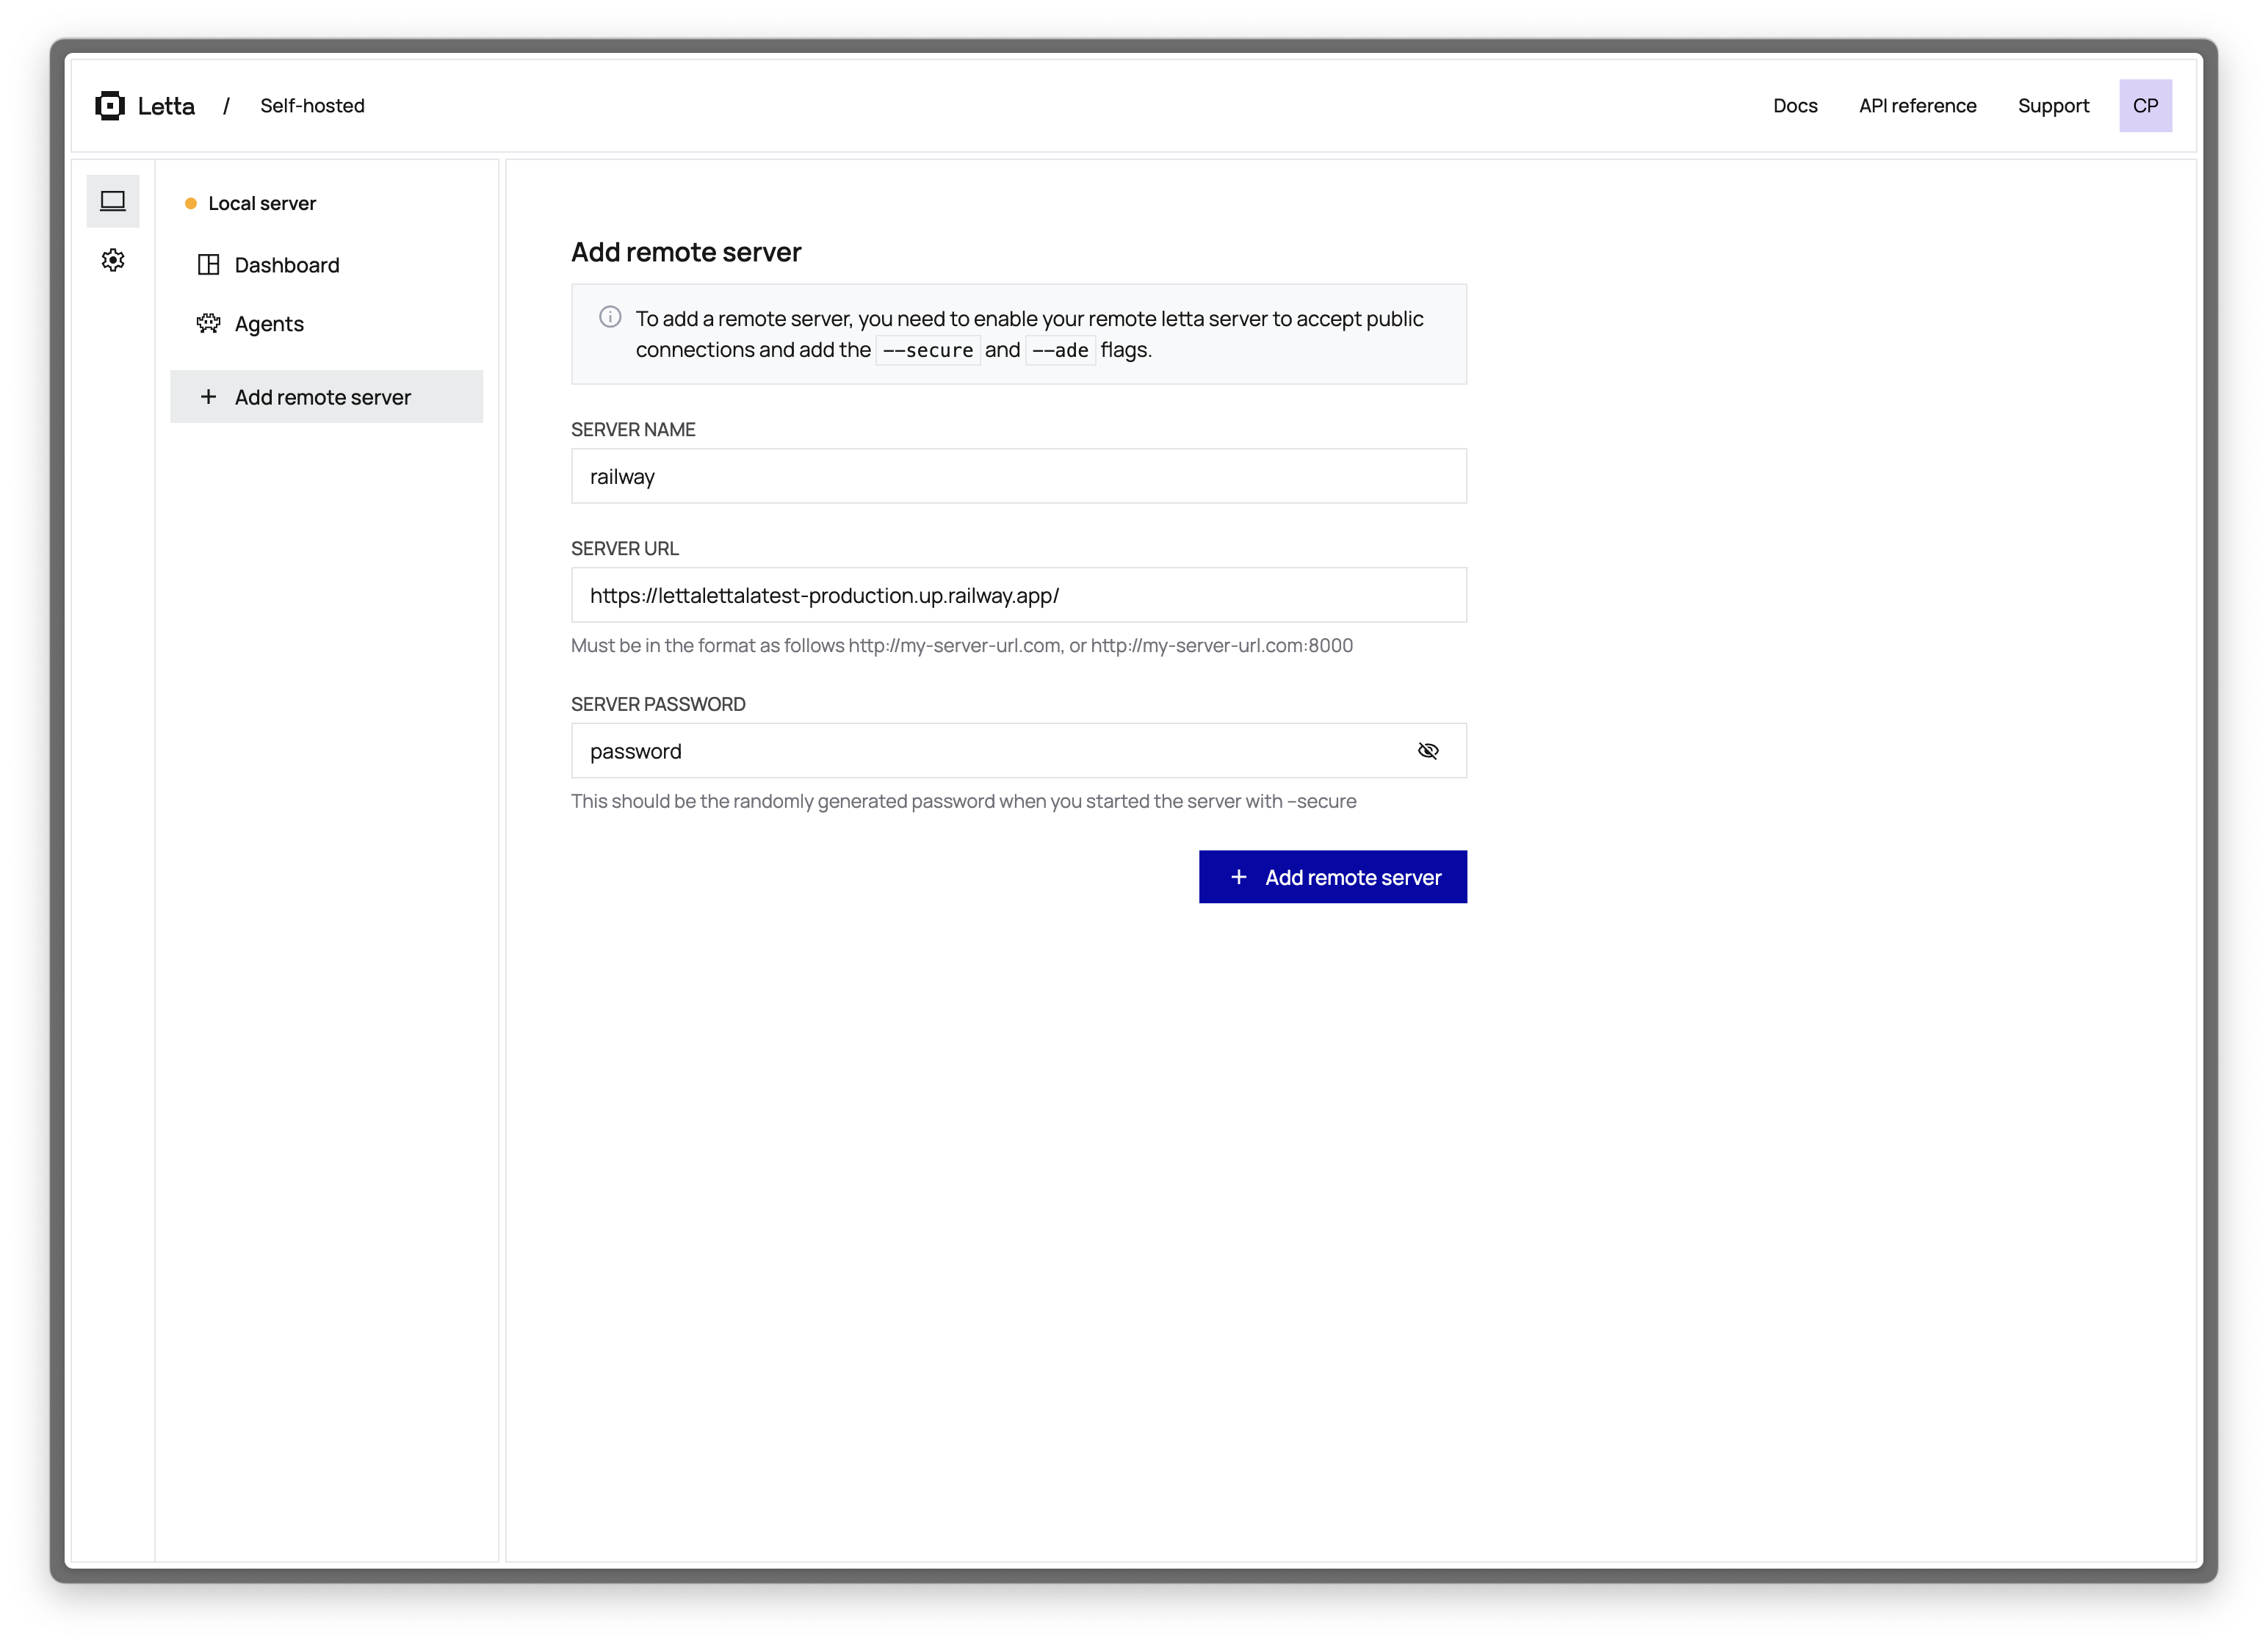The width and height of the screenshot is (2268, 1645).
Task: Click the info circle icon in notice
Action: pyautogui.click(x=610, y=317)
